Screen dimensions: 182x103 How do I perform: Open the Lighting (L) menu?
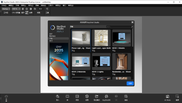tap(23, 5)
